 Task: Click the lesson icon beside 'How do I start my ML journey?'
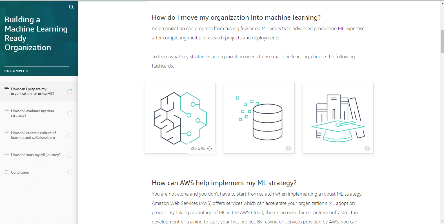pyautogui.click(x=6, y=154)
